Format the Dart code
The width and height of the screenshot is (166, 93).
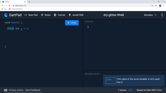59,15
